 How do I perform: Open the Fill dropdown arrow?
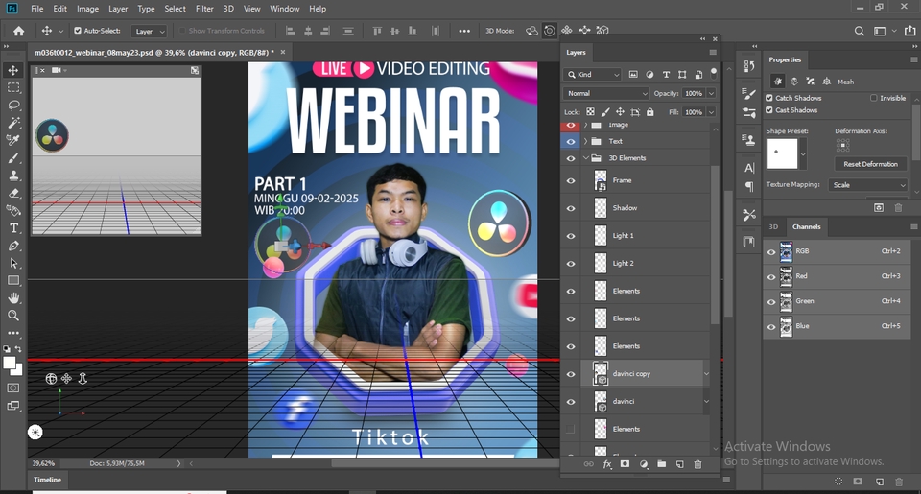pyautogui.click(x=711, y=112)
